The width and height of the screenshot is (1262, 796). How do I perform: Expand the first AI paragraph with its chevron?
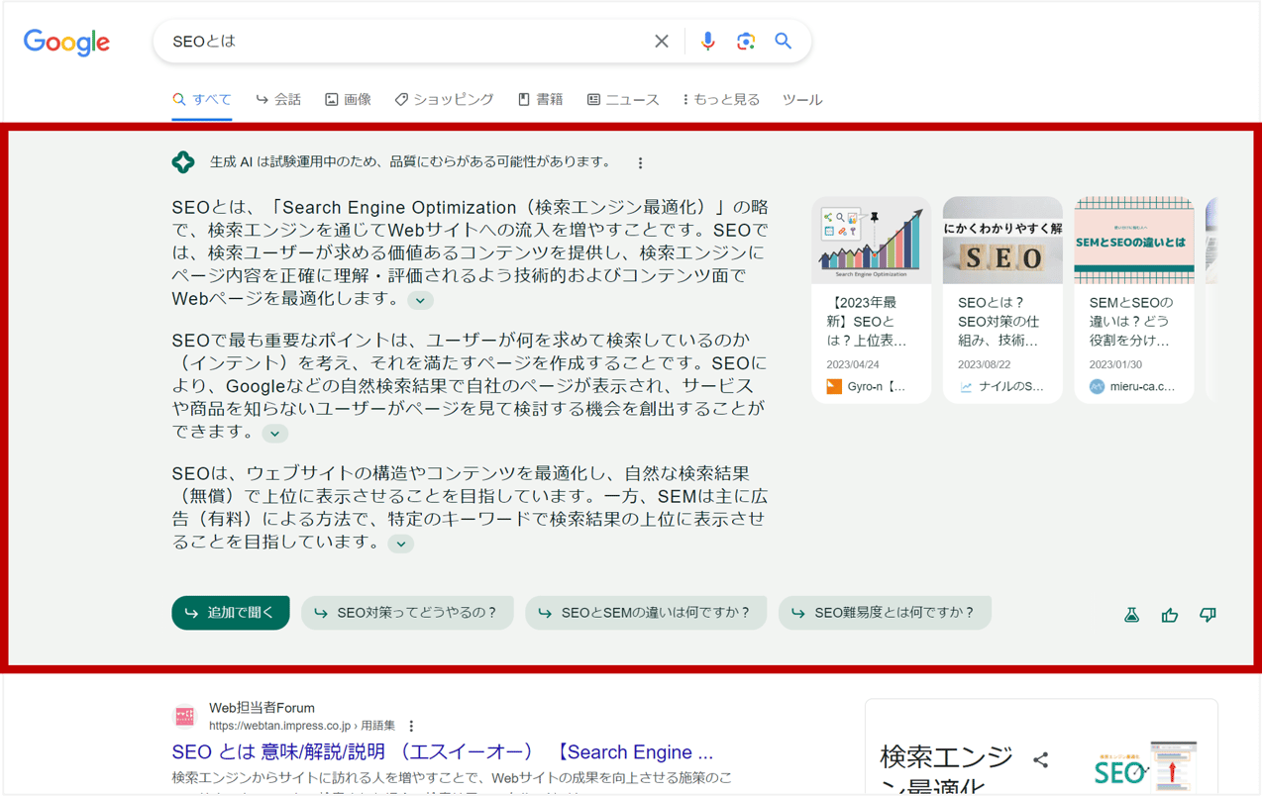420,299
